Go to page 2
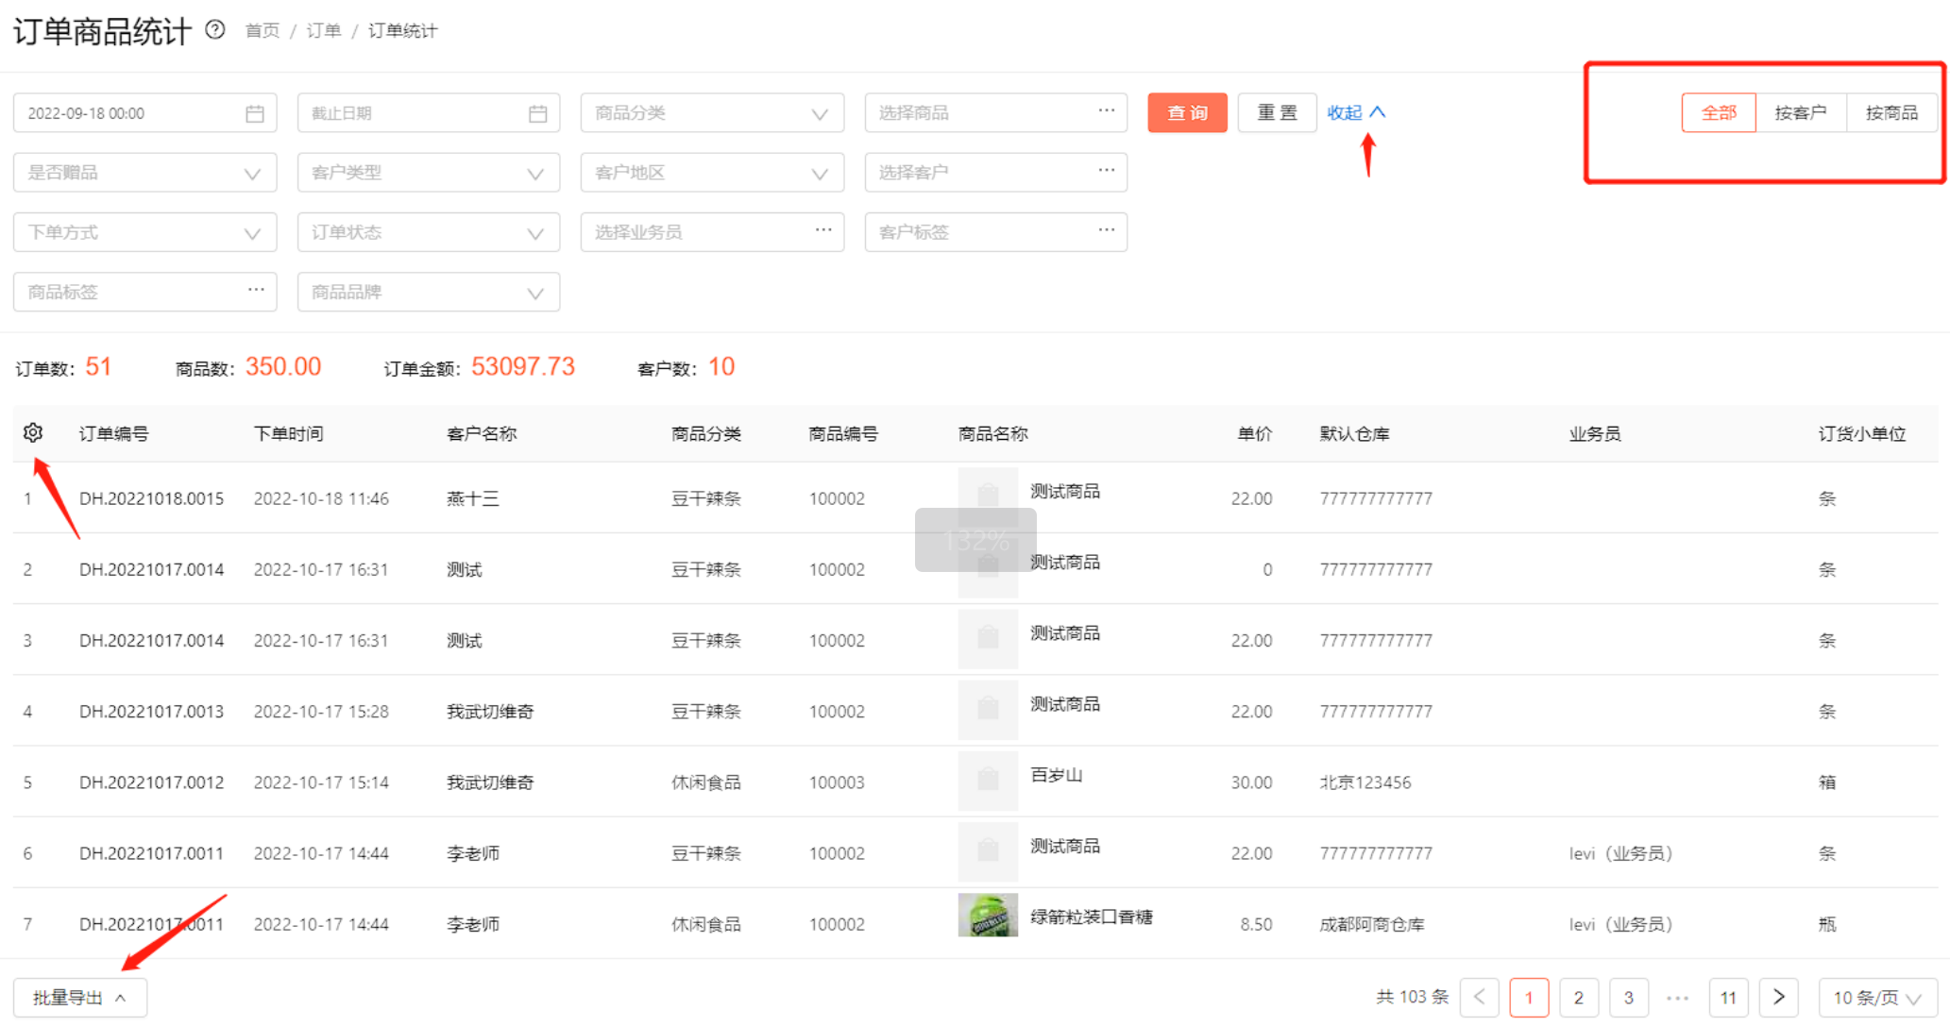This screenshot has height=1026, width=1950. 1579,998
